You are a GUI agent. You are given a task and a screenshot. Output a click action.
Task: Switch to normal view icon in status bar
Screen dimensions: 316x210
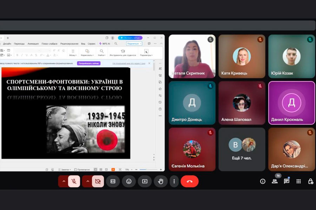pyautogui.click(x=96, y=170)
